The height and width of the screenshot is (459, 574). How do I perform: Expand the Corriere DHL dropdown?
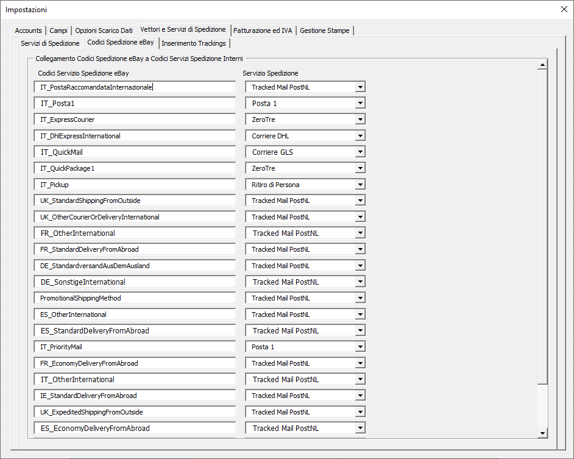pyautogui.click(x=360, y=136)
